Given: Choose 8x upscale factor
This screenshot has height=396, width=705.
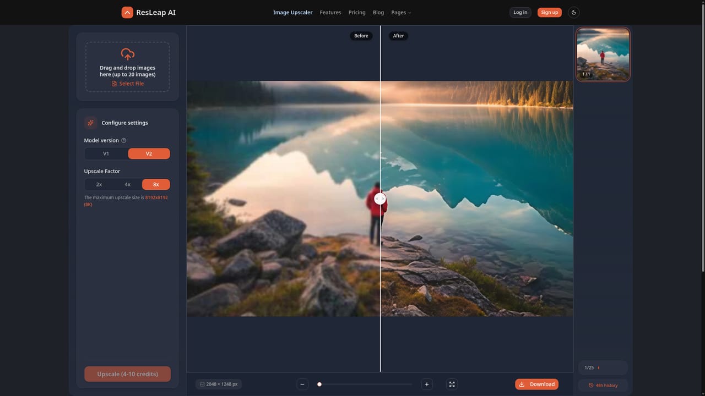Looking at the screenshot, I should tap(156, 184).
